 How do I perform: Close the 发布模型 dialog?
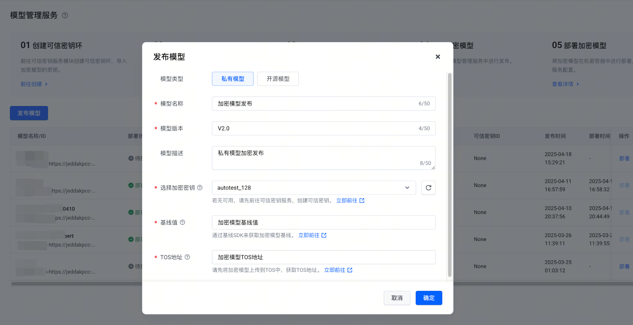[438, 57]
